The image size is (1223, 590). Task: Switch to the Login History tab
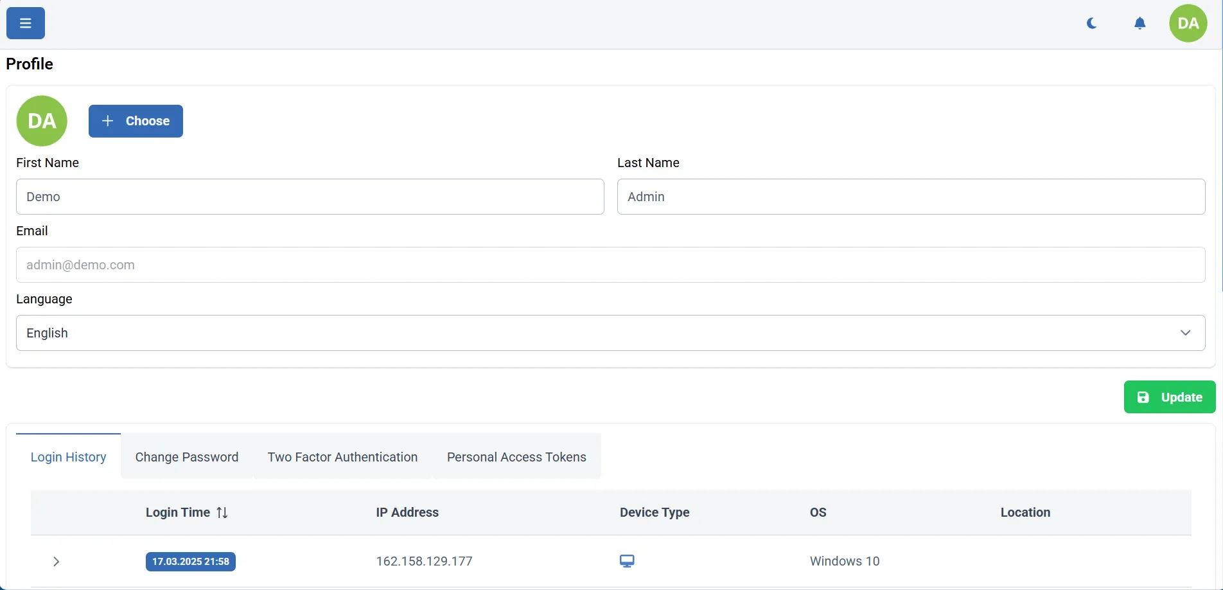[x=68, y=457]
